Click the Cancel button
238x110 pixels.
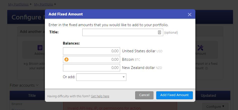144,95
